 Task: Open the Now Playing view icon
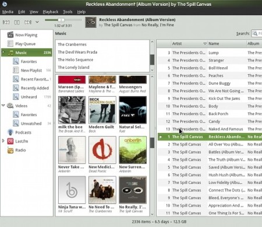coord(10,35)
